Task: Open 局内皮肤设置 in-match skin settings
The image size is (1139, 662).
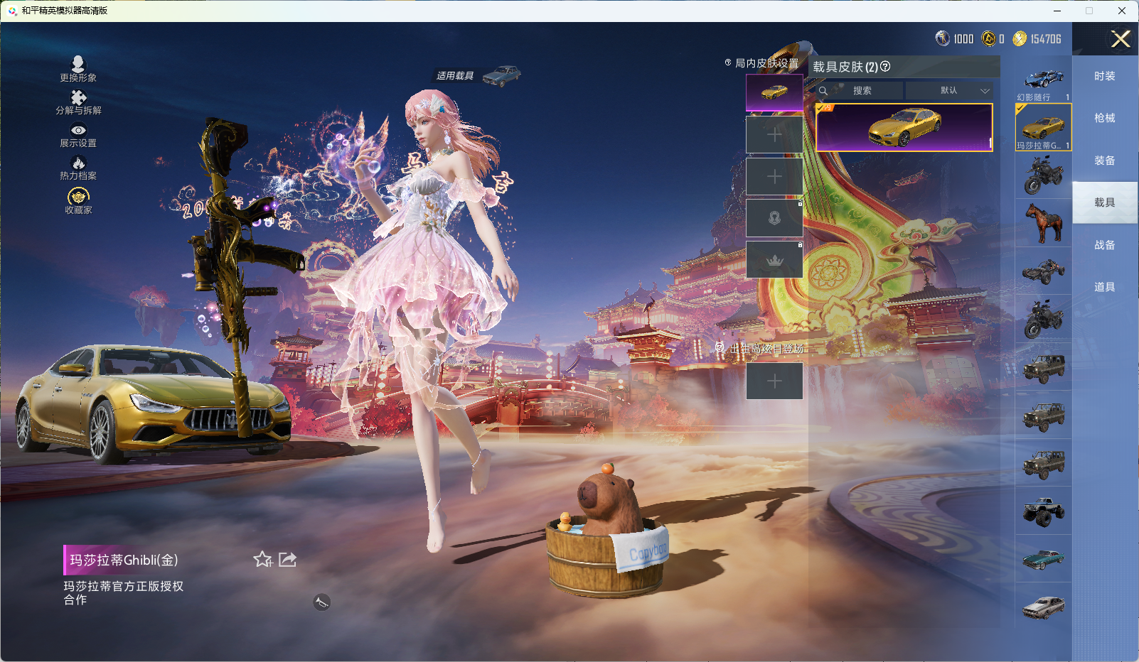Action: coord(761,63)
